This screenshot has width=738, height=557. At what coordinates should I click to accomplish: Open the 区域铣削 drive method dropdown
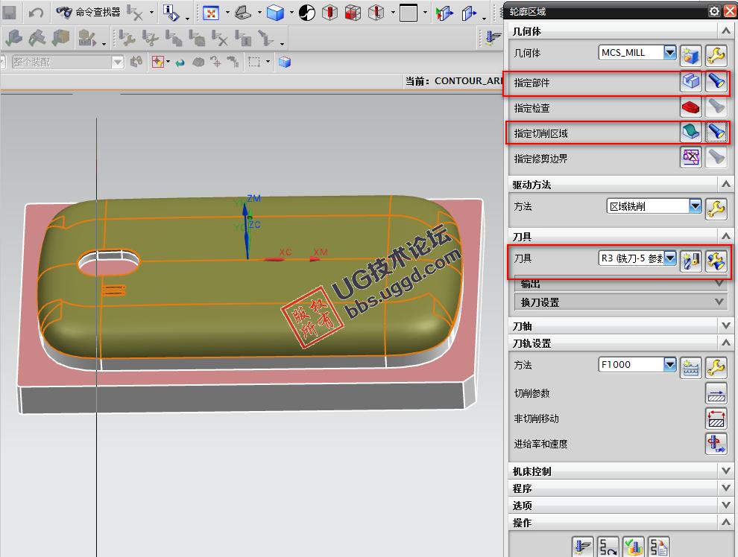(695, 206)
